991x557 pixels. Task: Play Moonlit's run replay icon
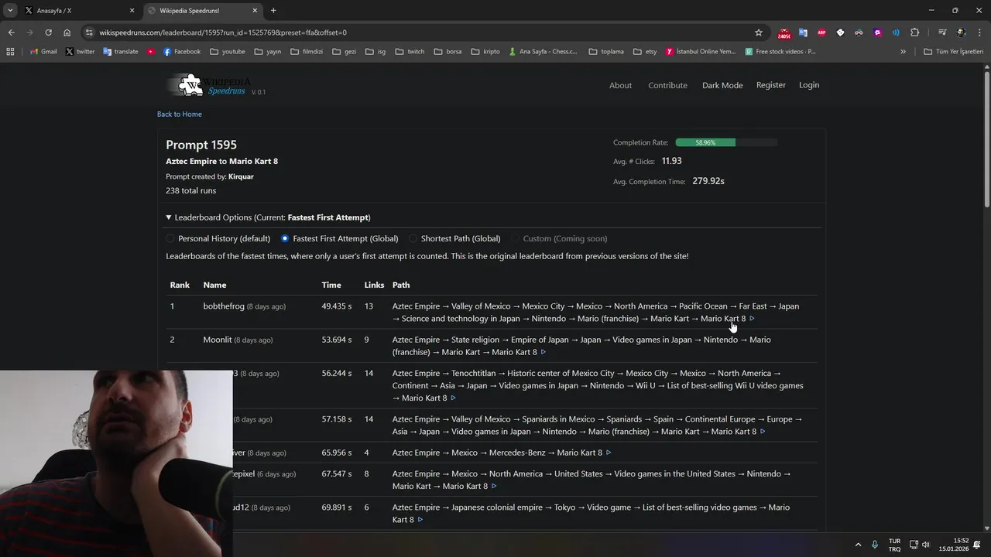[544, 352]
